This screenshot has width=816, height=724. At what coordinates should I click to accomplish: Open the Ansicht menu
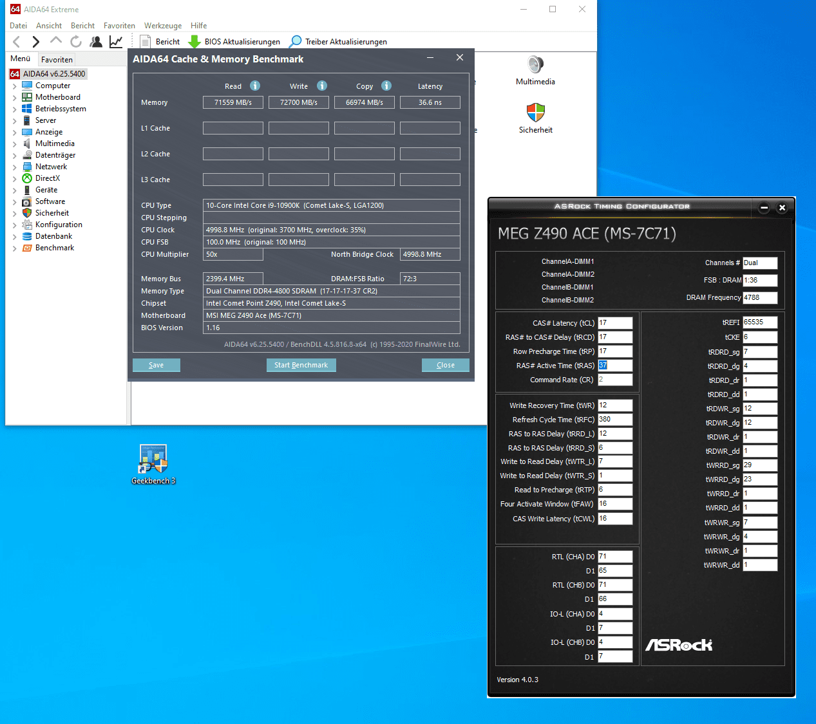pyautogui.click(x=49, y=26)
